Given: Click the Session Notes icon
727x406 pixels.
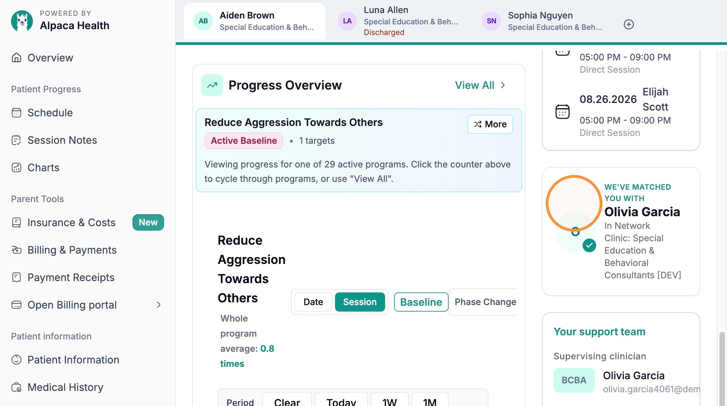Looking at the screenshot, I should pos(16,140).
